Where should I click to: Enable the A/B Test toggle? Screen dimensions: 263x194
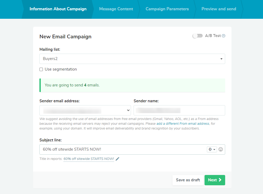[197, 35]
